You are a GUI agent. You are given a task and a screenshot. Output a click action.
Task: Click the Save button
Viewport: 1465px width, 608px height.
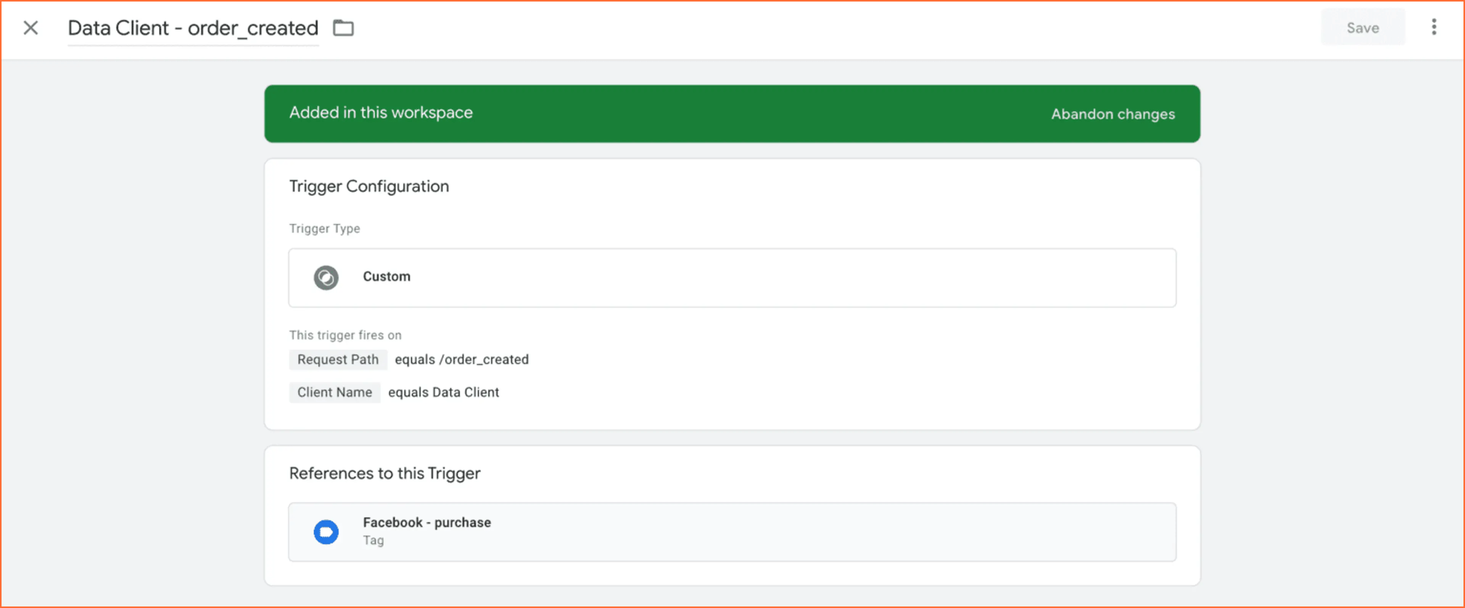pos(1363,27)
